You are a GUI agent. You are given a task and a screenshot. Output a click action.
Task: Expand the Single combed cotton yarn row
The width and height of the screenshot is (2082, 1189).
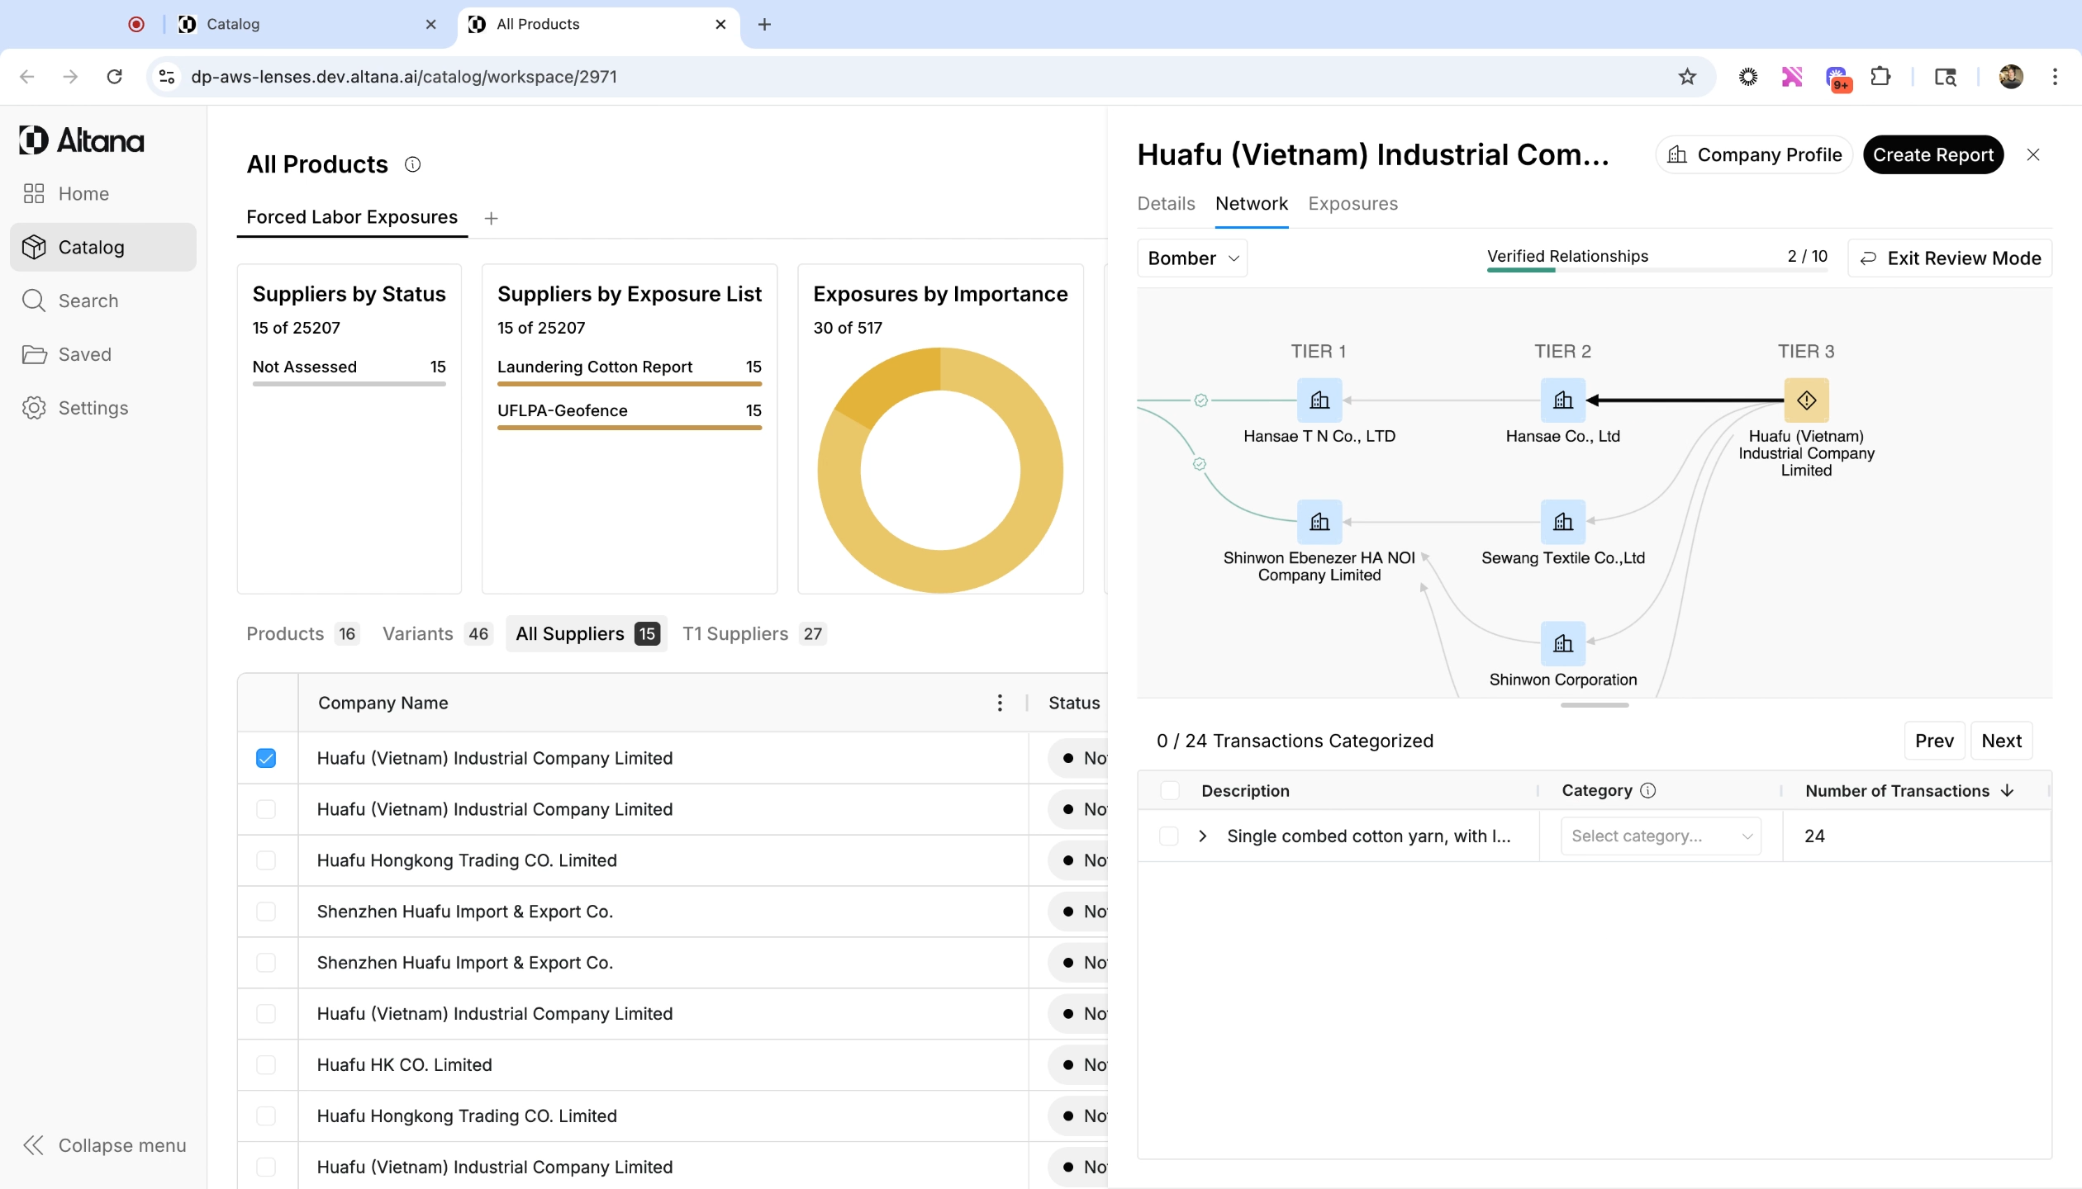click(1203, 836)
